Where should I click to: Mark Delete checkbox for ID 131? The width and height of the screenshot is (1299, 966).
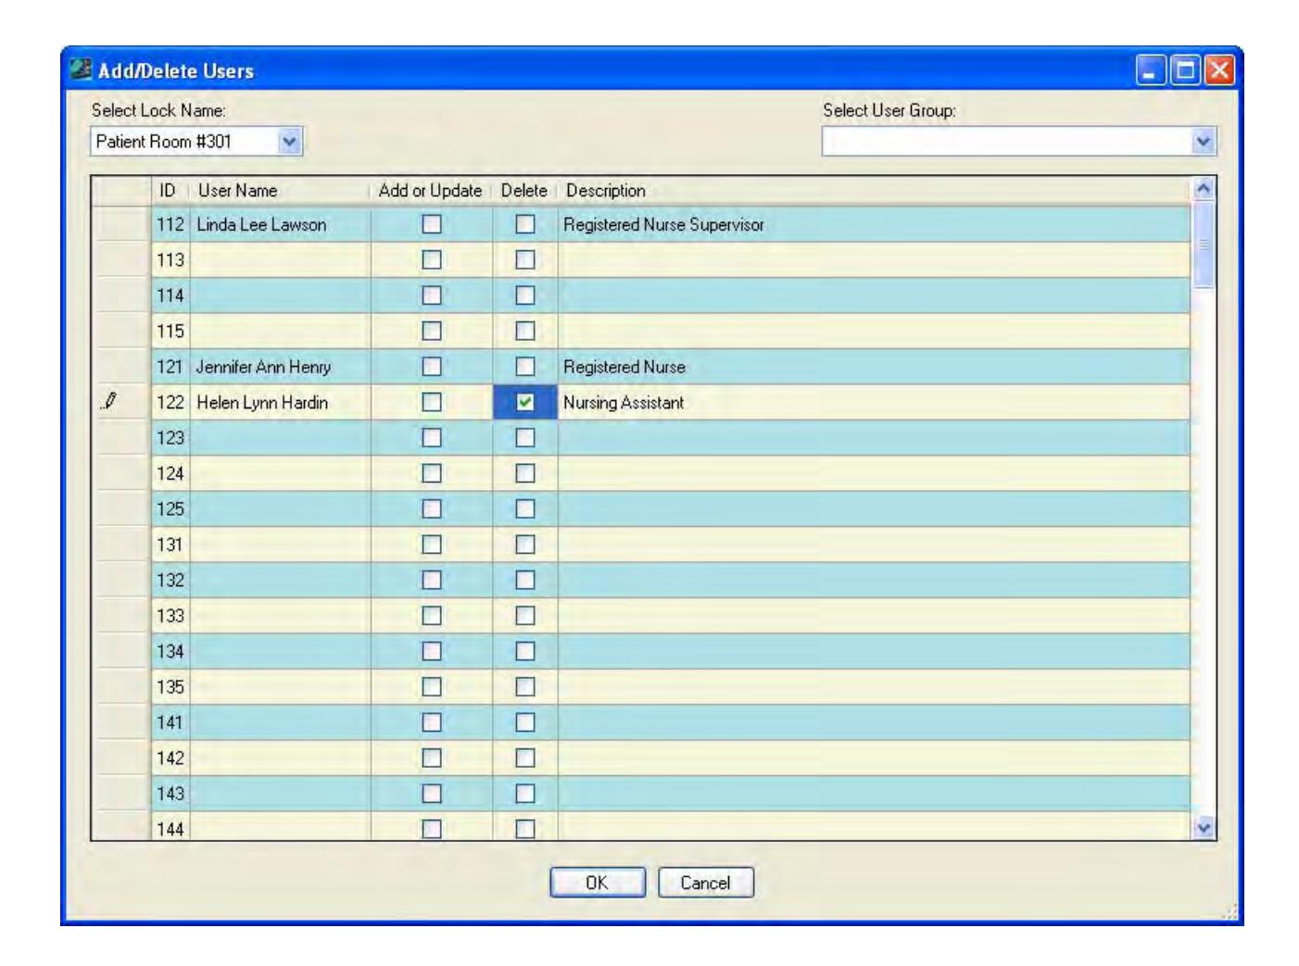coord(525,545)
